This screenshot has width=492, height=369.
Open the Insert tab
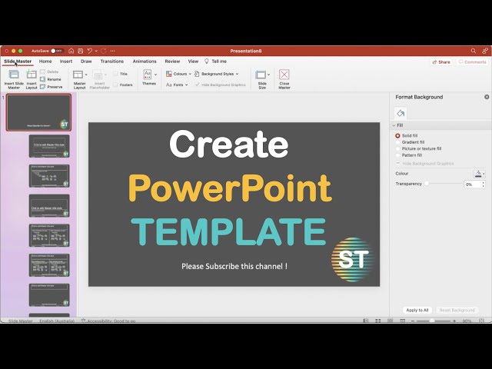[66, 61]
